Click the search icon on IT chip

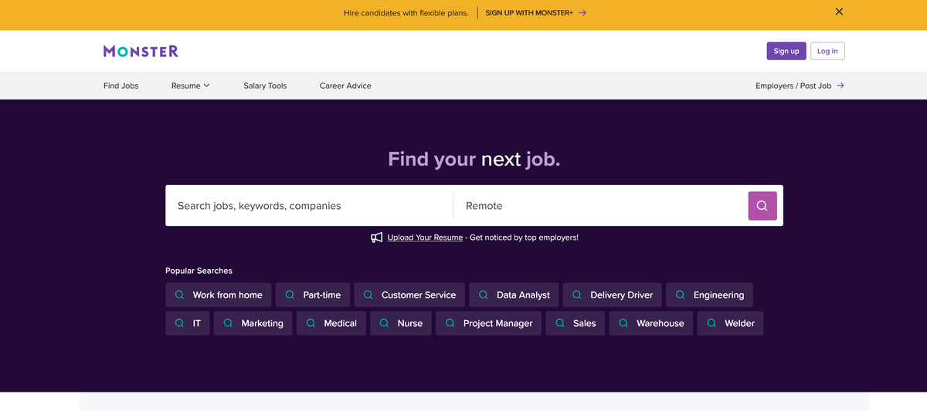coord(179,323)
